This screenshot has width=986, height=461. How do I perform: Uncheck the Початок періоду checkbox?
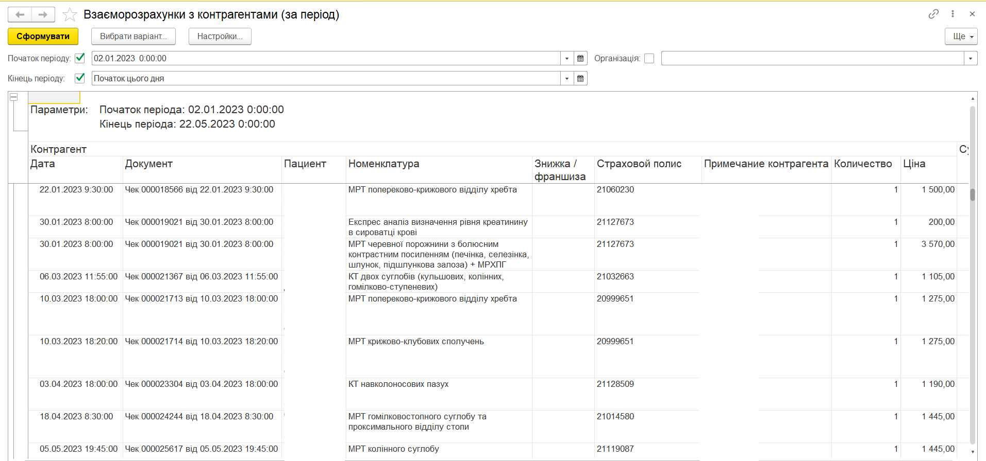[x=80, y=58]
